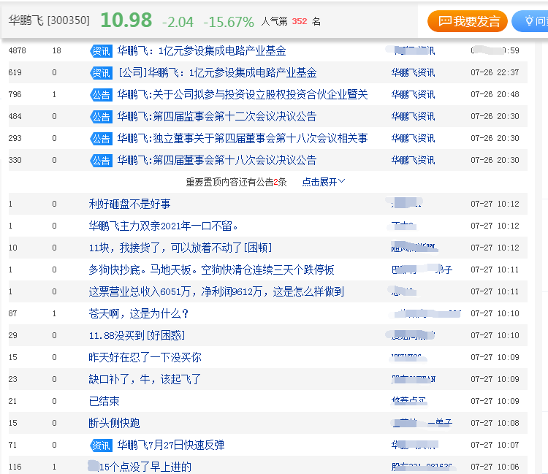
Task: Click the stock name 华鹏飞 [300350] header
Action: pos(49,20)
